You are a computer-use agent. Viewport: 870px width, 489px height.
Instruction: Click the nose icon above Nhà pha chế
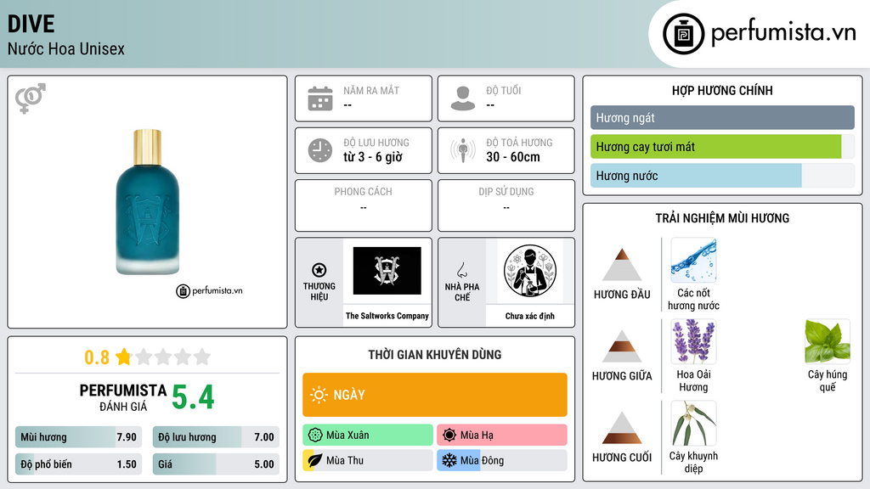pos(461,270)
